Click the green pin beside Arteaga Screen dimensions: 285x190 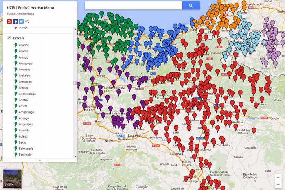pos(16,118)
